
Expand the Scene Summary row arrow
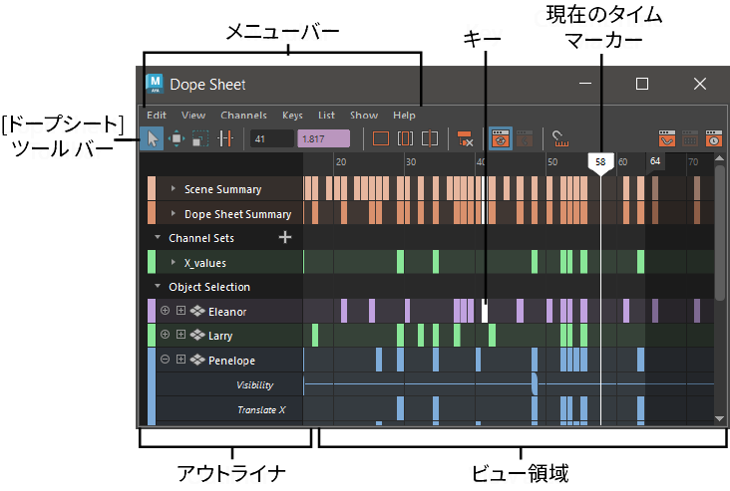174,188
